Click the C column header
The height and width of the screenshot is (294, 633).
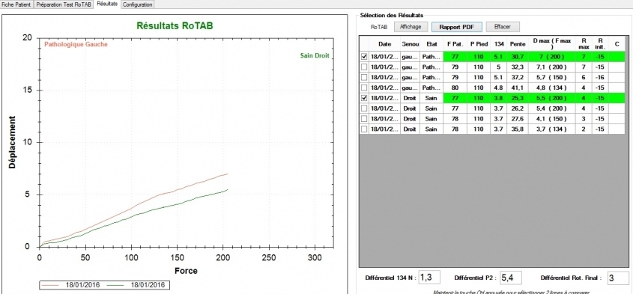coord(617,43)
